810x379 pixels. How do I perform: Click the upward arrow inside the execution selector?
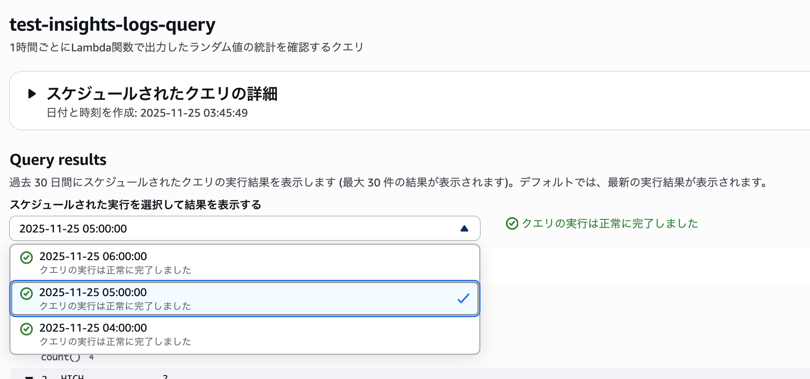pos(465,228)
